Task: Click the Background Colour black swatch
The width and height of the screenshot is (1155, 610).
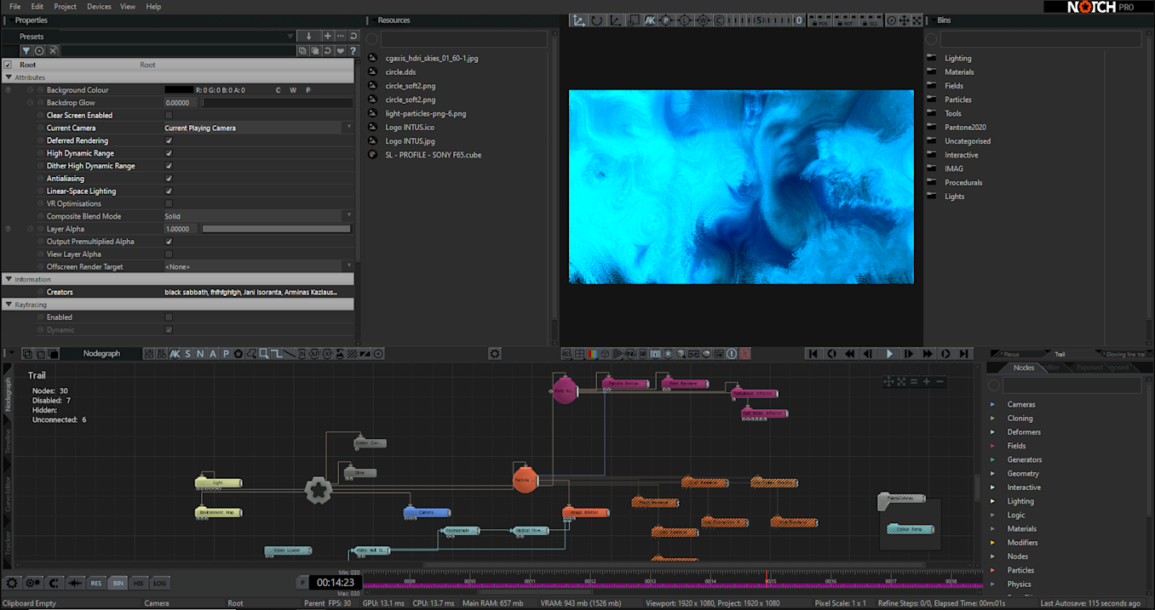Action: (179, 90)
